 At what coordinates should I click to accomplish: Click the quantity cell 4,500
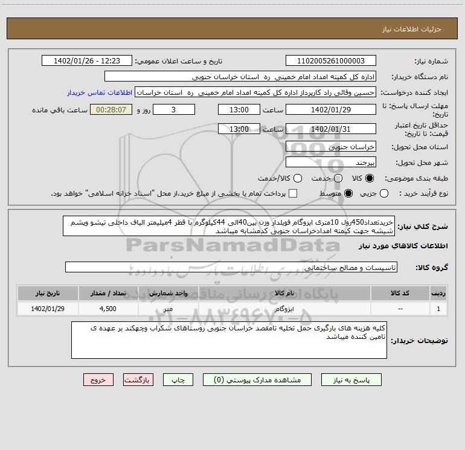coord(108,309)
